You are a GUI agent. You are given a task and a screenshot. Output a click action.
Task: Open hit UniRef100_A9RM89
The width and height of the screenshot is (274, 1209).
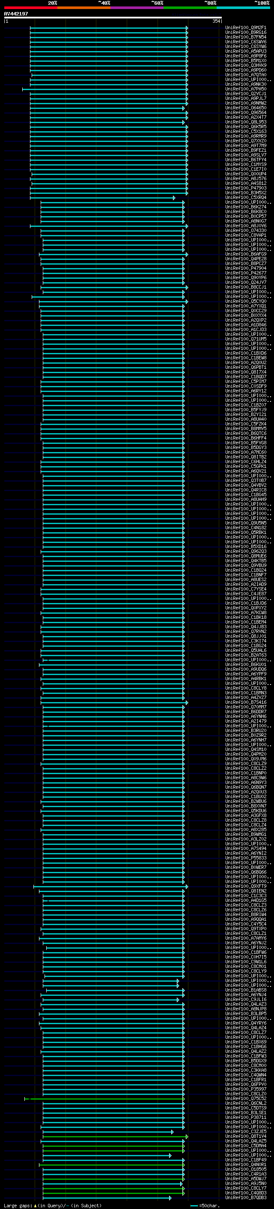pos(246,136)
